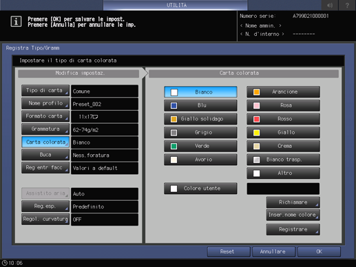The image size is (356, 267).
Task: Open the Tipo di carta setting
Action: coord(45,90)
